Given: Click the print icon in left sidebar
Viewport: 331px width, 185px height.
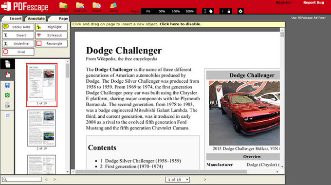Looking at the screenshot, I should coord(7,105).
